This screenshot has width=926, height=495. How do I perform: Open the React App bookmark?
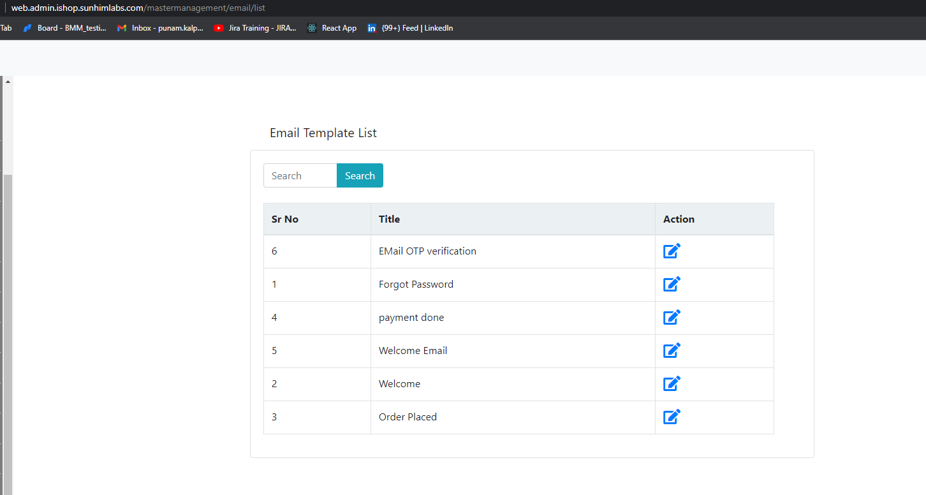click(332, 28)
